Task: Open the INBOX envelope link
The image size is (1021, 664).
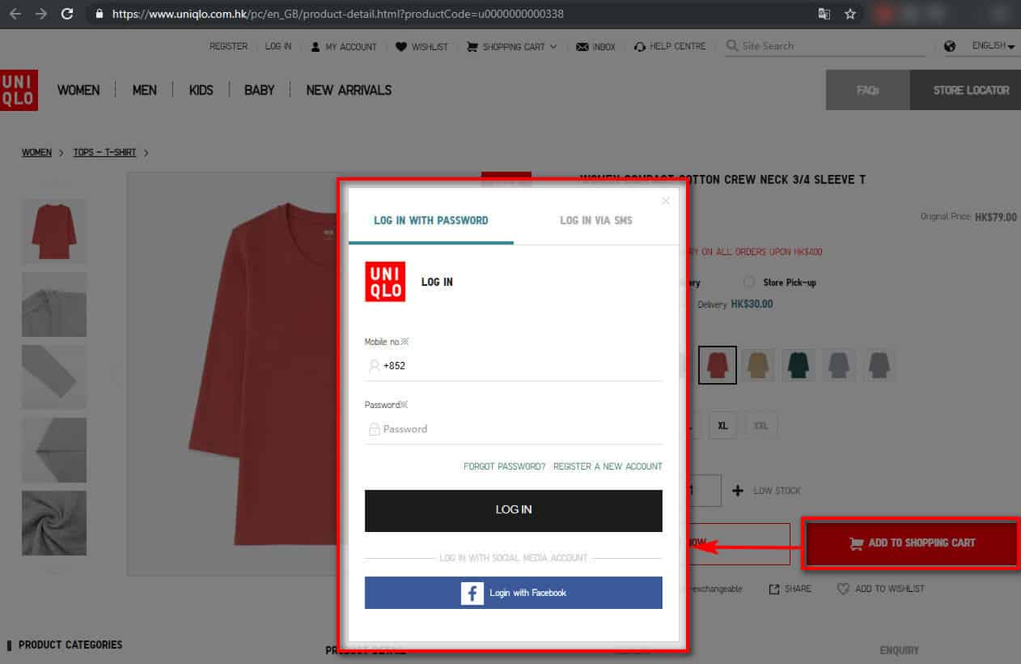Action: coord(595,47)
